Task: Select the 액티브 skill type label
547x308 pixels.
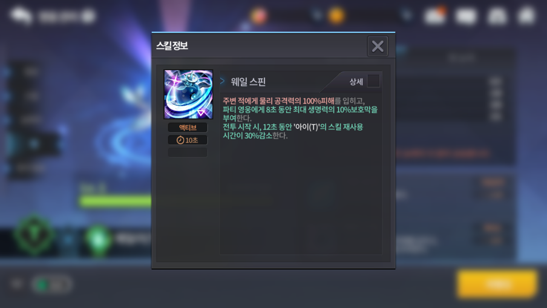Action: tap(188, 128)
